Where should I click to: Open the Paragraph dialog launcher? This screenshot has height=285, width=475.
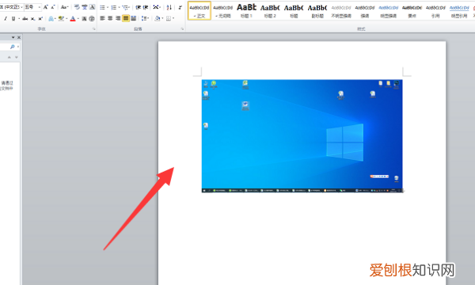[182, 29]
